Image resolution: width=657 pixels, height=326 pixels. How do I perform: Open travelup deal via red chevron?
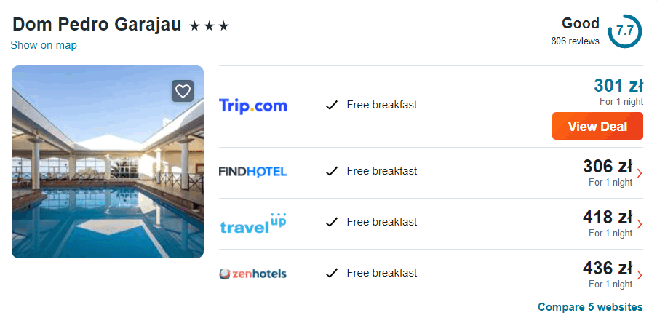(639, 224)
